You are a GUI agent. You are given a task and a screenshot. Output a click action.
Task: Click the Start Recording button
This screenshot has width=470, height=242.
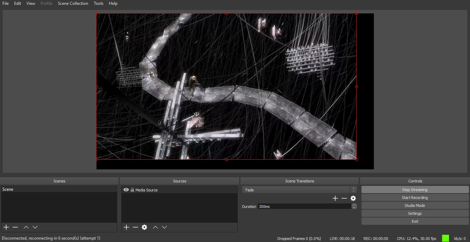[x=415, y=198]
